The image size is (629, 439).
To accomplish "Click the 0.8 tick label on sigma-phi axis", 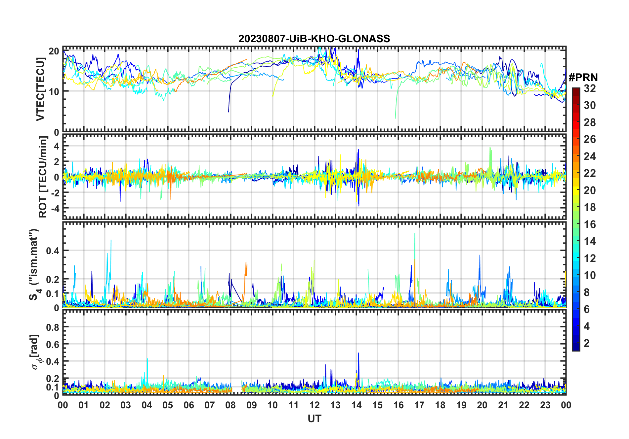I will pos(53,327).
